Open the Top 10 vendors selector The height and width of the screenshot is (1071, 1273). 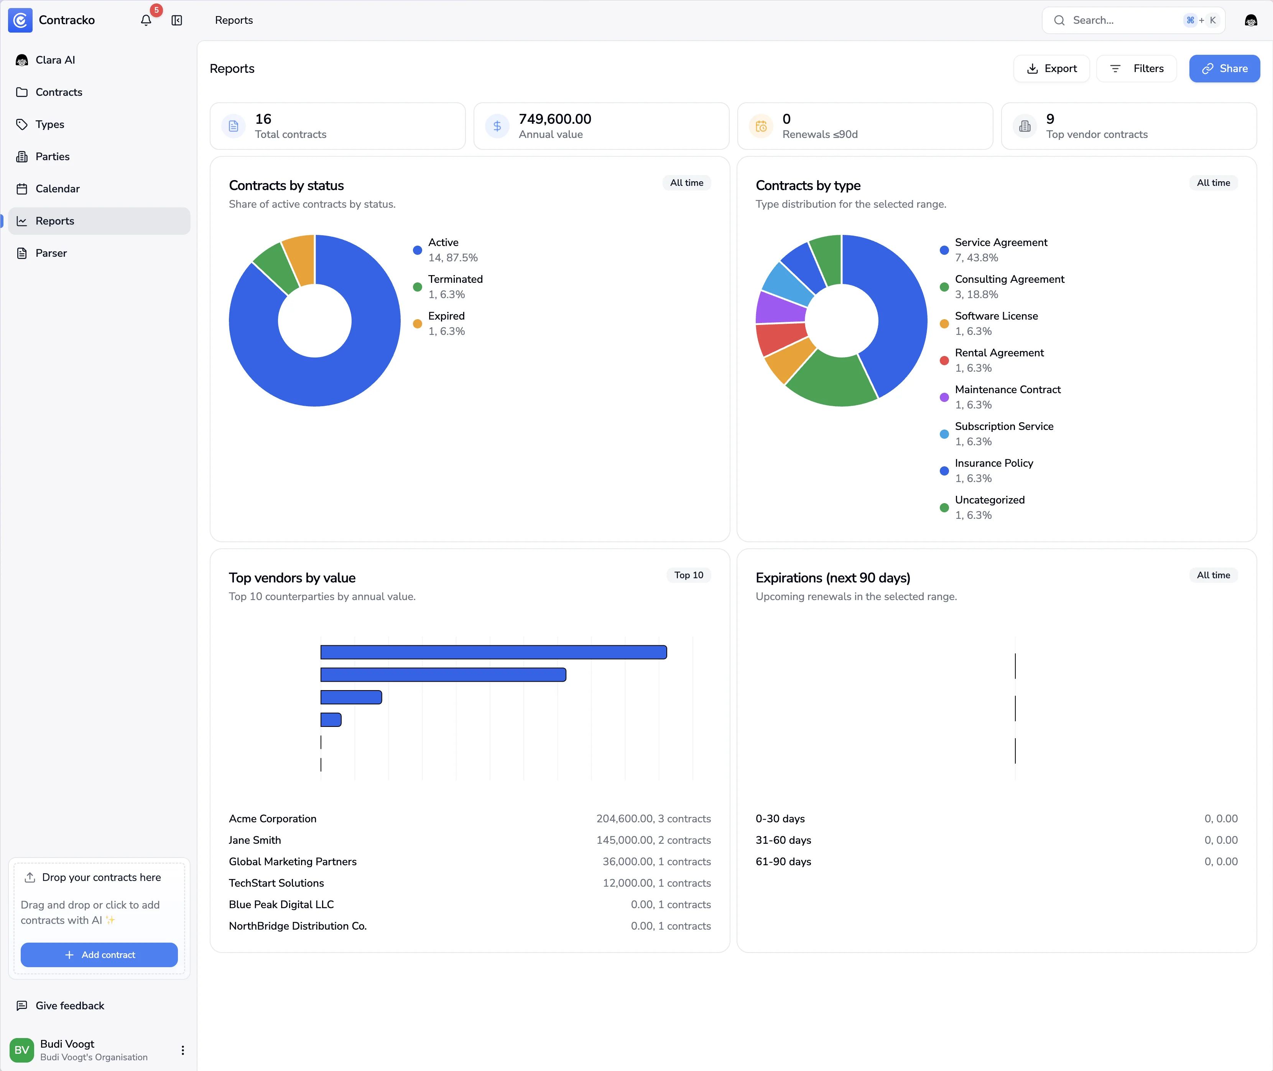pyautogui.click(x=688, y=575)
